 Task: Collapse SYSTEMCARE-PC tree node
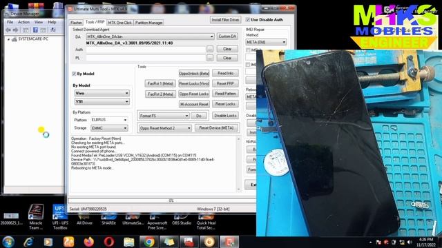(8, 39)
